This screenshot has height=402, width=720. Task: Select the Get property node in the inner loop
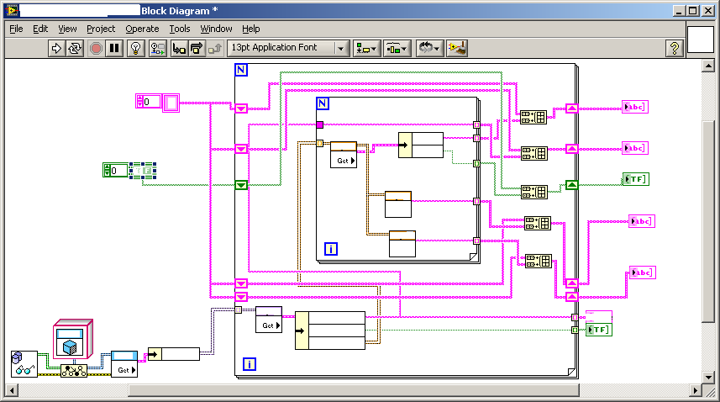[x=344, y=155]
